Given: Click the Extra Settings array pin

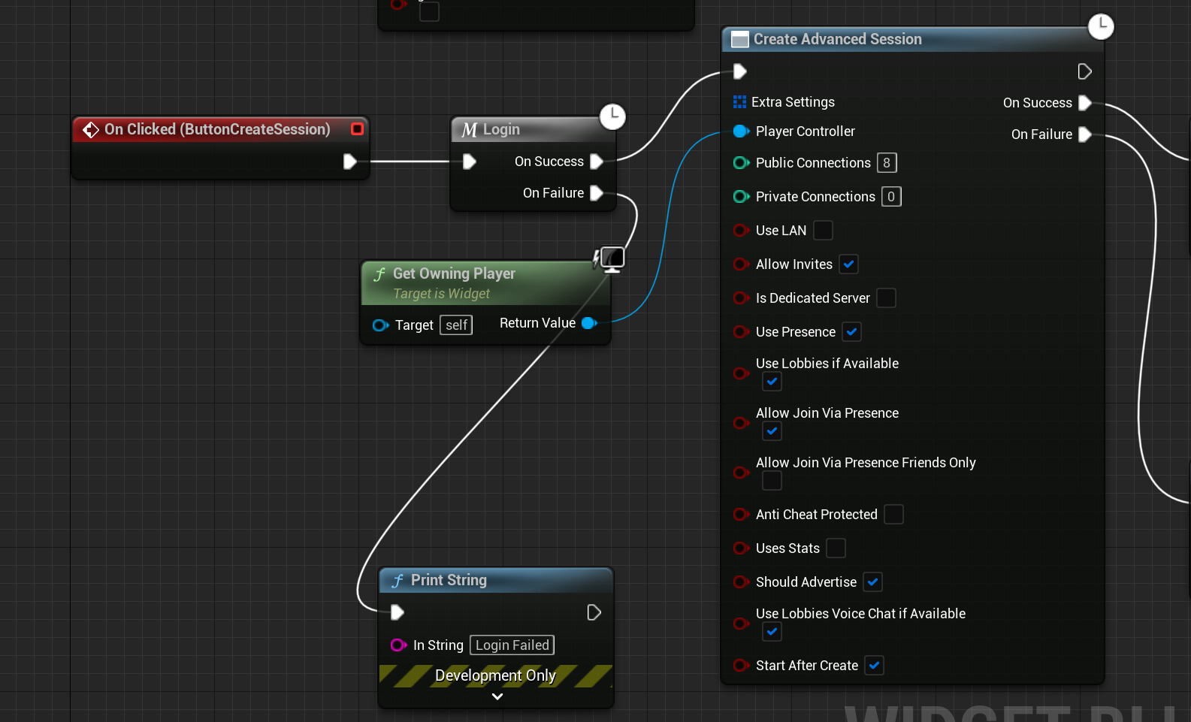Looking at the screenshot, I should (739, 102).
